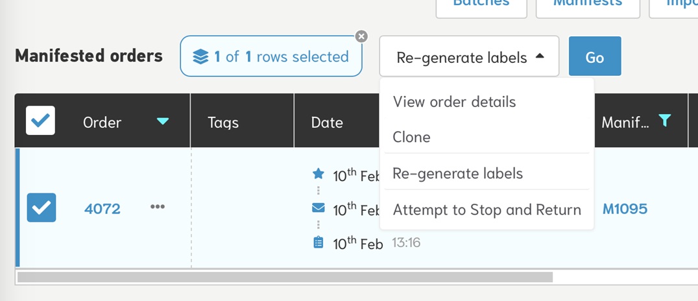Screen dimensions: 698x301
Task: Click the horizontal scrollbar under the table
Action: click(x=285, y=277)
